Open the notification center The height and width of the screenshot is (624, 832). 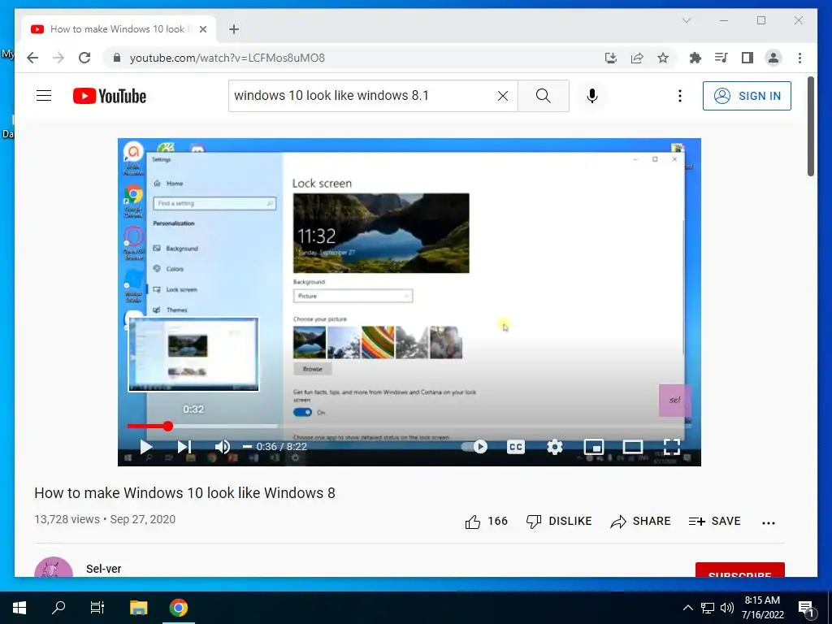805,609
